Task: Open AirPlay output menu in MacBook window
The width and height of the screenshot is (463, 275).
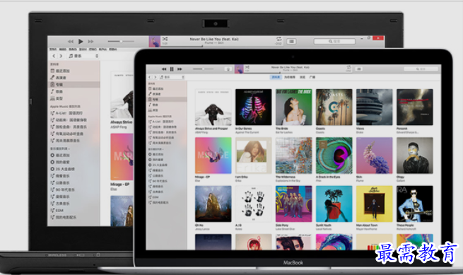Action: pos(228,69)
